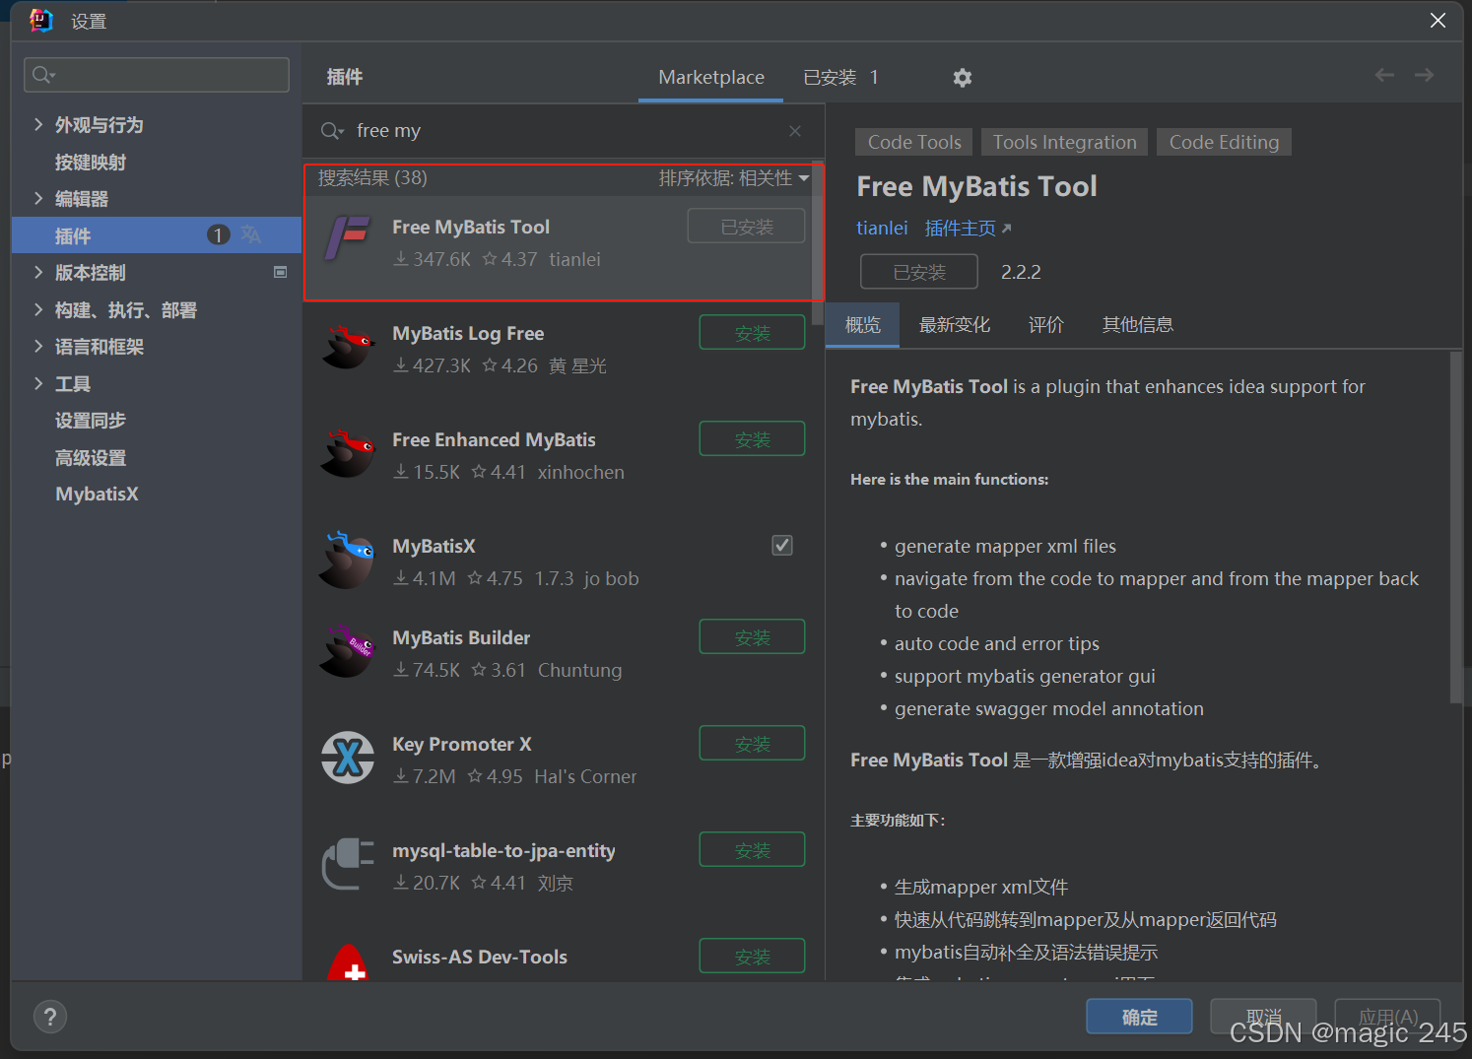
Task: Switch to the 已安装 tab
Action: tap(840, 77)
